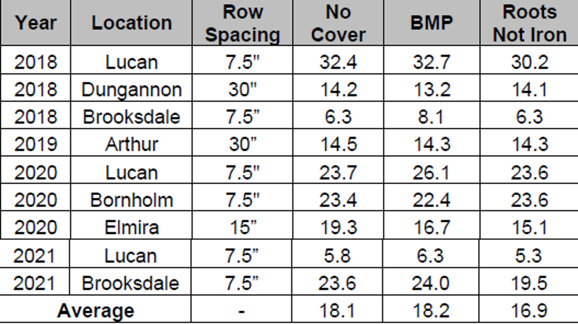
Task: Click the Arthur location cell
Action: [x=132, y=144]
